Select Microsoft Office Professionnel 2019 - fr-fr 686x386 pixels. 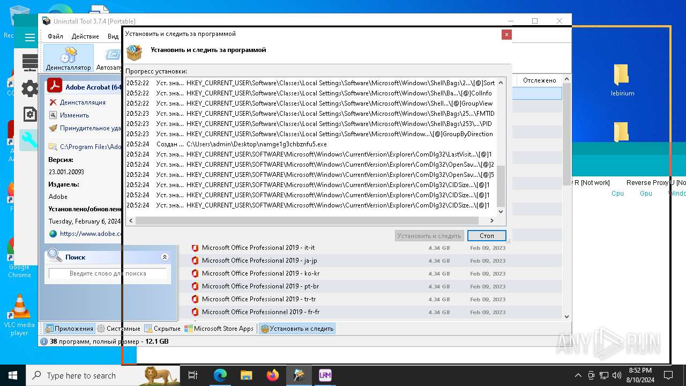[x=370, y=312]
